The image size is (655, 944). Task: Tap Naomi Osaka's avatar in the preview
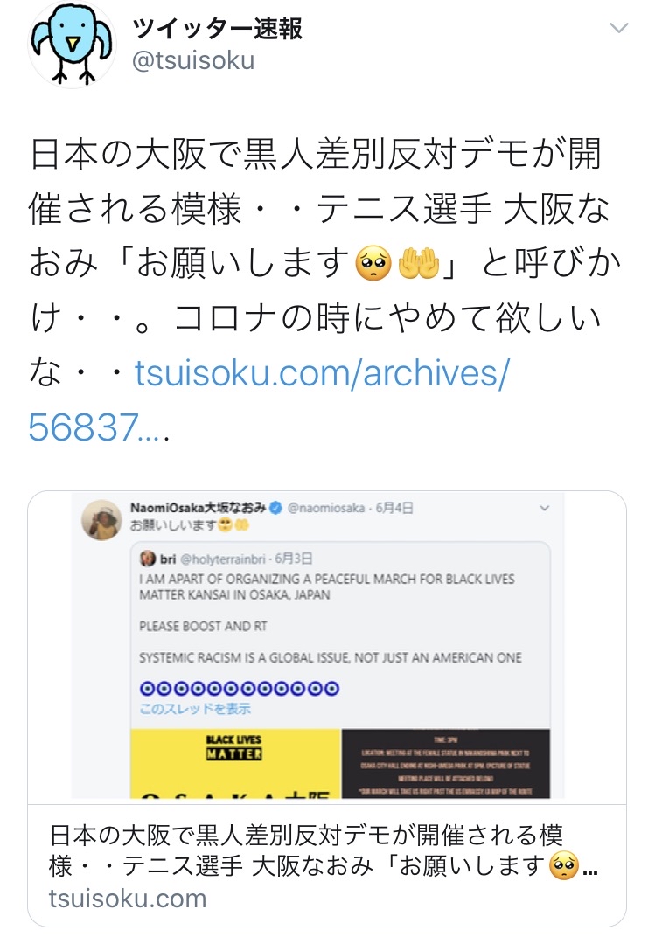(101, 519)
